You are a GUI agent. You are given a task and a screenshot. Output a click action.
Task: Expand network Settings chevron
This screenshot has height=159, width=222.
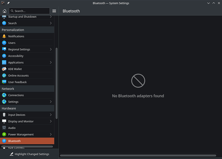tap(51, 102)
